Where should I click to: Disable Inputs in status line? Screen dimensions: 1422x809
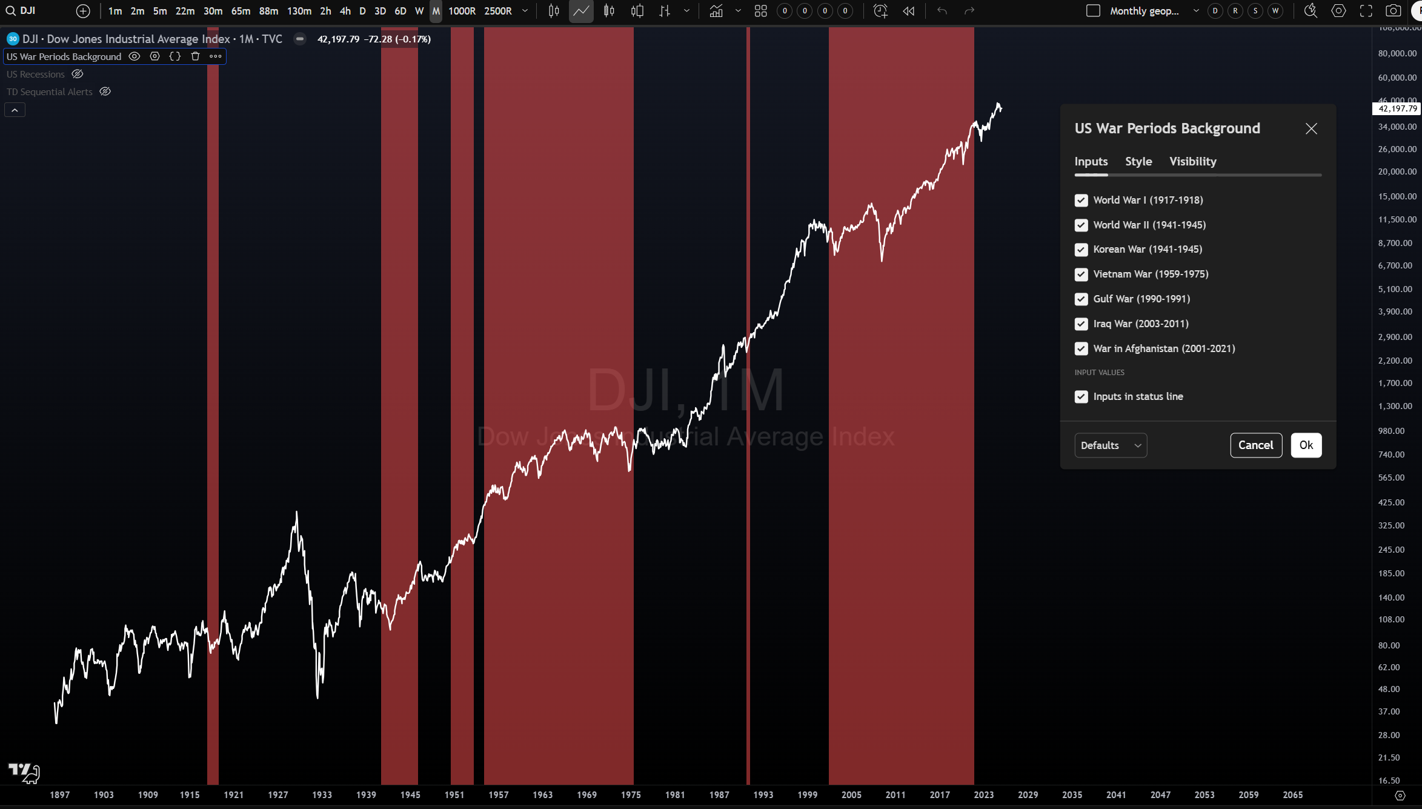pos(1081,397)
